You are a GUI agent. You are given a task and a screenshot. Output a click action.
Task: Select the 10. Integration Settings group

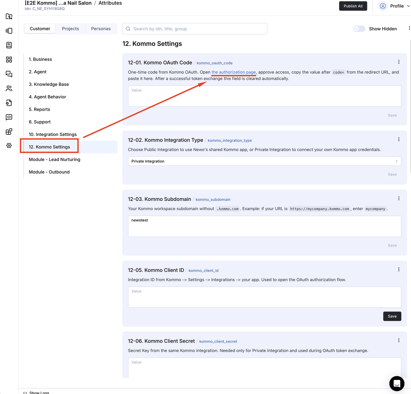[53, 135]
